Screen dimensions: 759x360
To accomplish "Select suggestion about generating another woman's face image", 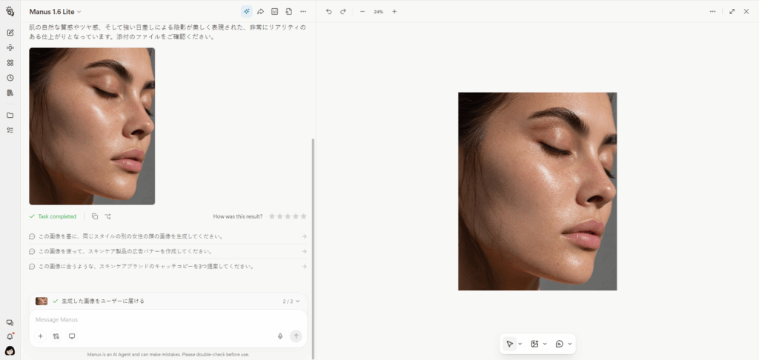I will pyautogui.click(x=168, y=236).
